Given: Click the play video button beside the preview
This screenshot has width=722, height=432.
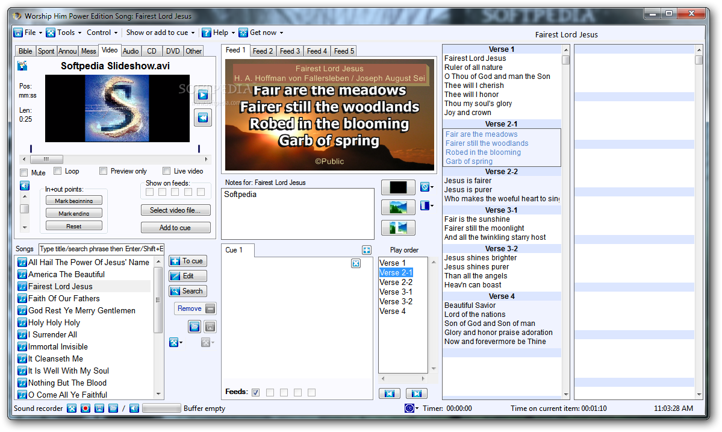Looking at the screenshot, I should point(202,95).
